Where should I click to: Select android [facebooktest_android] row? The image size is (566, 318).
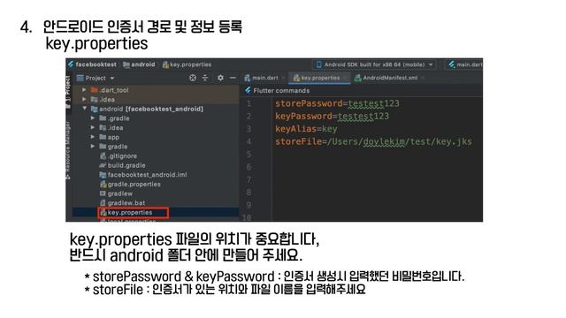click(156, 109)
